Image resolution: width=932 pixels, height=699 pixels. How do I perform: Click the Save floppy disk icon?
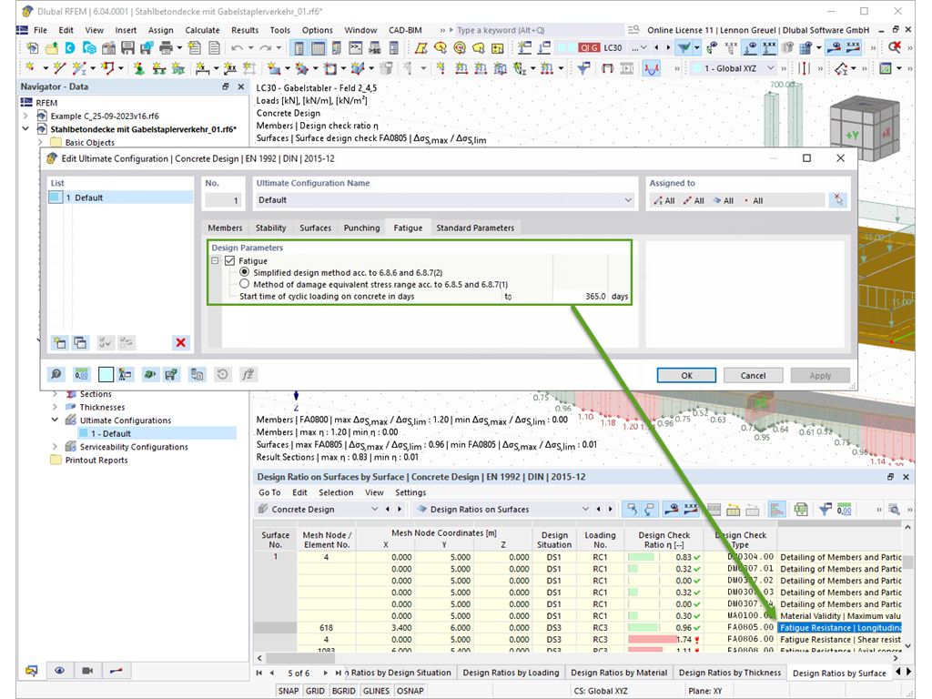(x=127, y=48)
